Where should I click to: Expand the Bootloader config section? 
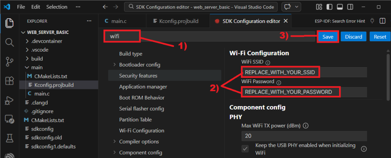[115, 65]
